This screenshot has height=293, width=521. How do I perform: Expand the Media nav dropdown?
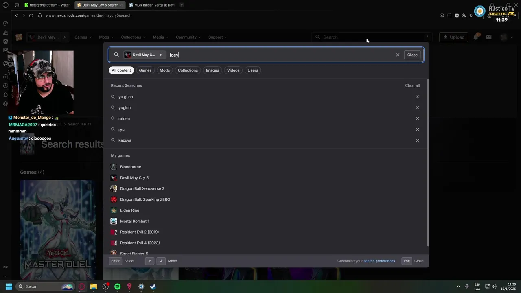pyautogui.click(x=160, y=37)
